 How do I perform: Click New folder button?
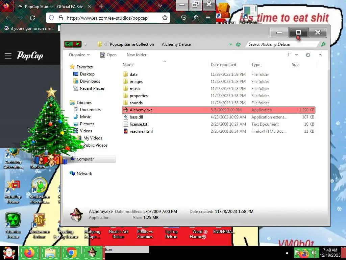point(137,55)
